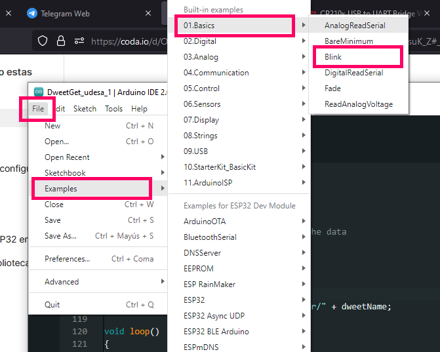Open the 11.ArduinoISP submenu
Screen dimensions: 440x352
(x=239, y=182)
